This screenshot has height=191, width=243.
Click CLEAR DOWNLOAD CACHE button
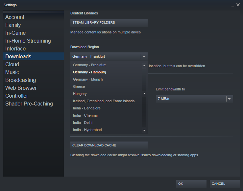pos(109,145)
